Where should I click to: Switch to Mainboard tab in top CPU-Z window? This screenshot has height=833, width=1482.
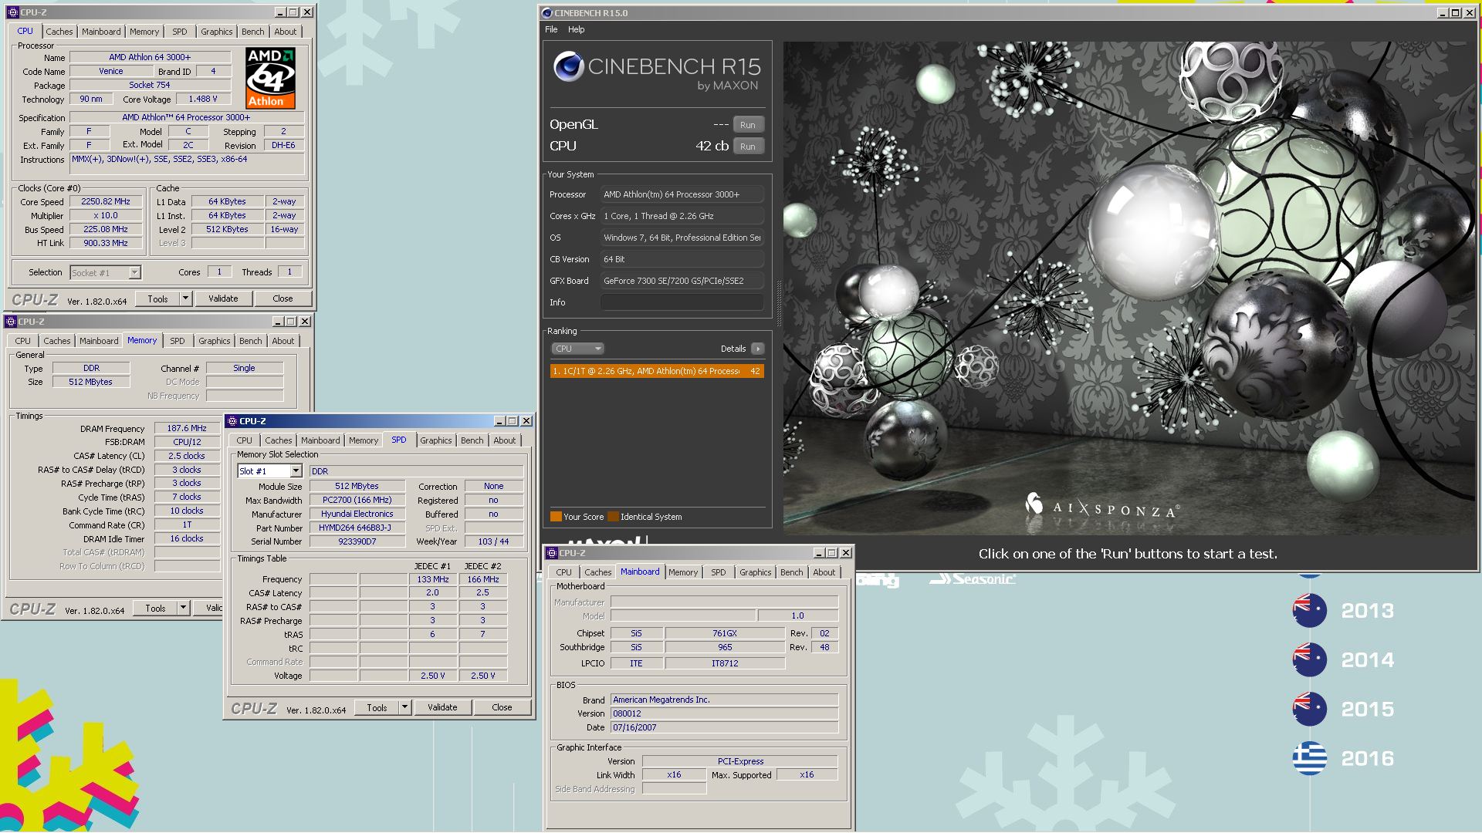(x=101, y=32)
